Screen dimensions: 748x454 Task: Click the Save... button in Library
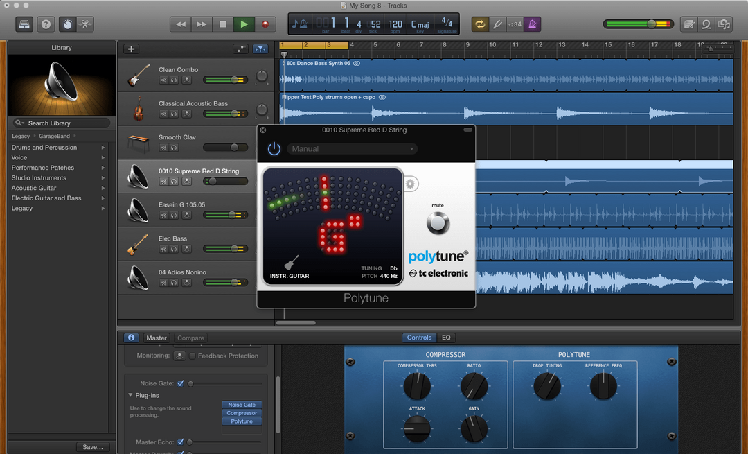pyautogui.click(x=93, y=447)
